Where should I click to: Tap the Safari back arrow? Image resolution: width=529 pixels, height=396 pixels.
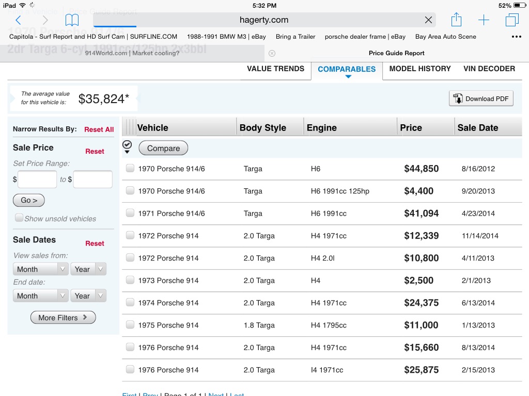pyautogui.click(x=18, y=20)
